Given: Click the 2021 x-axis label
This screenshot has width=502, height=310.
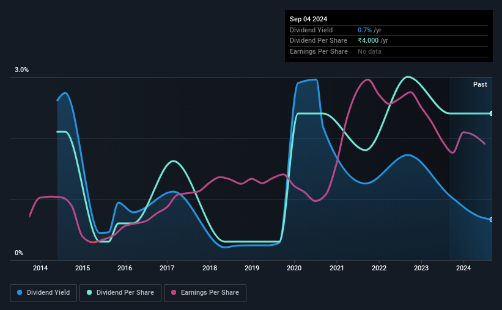Looking at the screenshot, I should click(x=337, y=268).
